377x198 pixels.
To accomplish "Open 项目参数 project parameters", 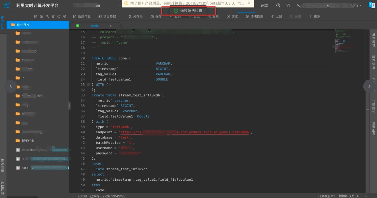I will (107, 17).
